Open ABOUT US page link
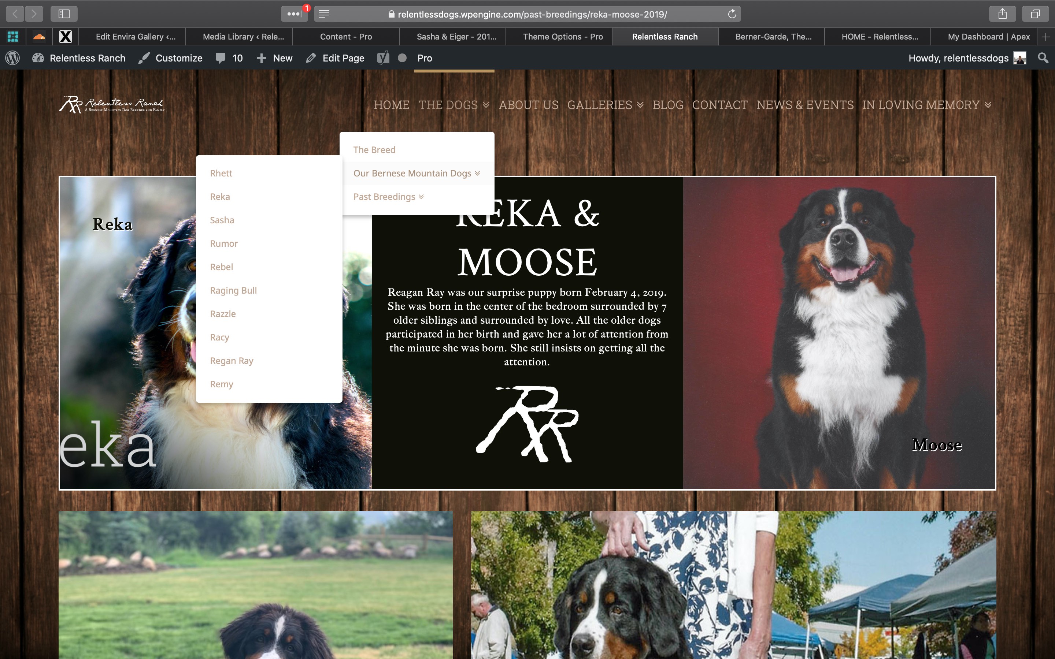The width and height of the screenshot is (1055, 659). point(528,105)
